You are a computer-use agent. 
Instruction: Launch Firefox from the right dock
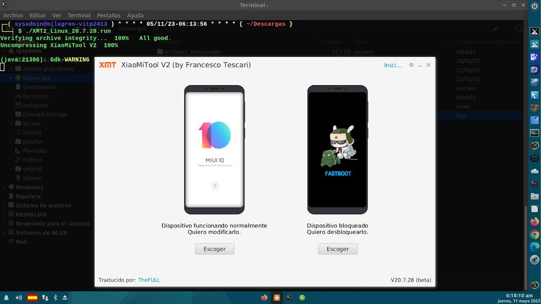tap(535, 222)
